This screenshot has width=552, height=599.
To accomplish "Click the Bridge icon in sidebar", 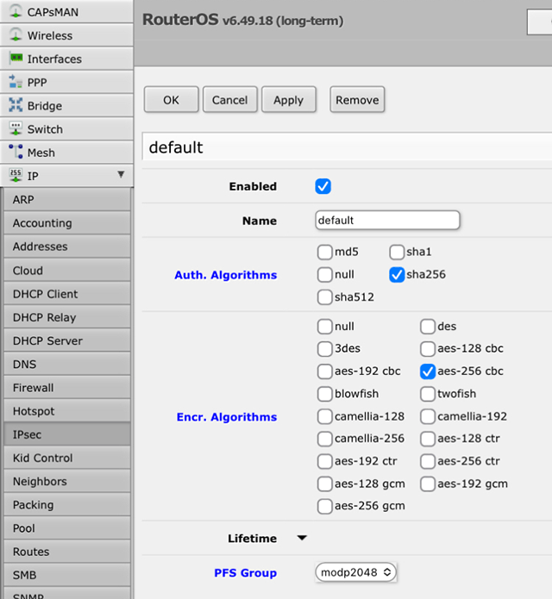I will pos(16,104).
